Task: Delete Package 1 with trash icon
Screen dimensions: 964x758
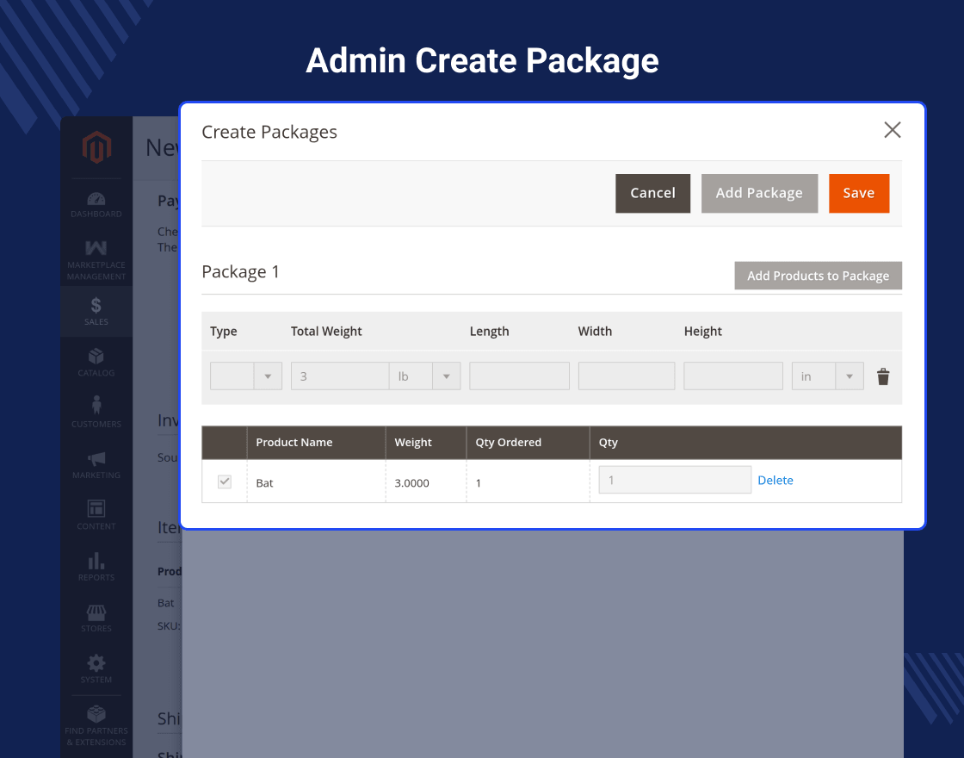Action: (x=883, y=376)
